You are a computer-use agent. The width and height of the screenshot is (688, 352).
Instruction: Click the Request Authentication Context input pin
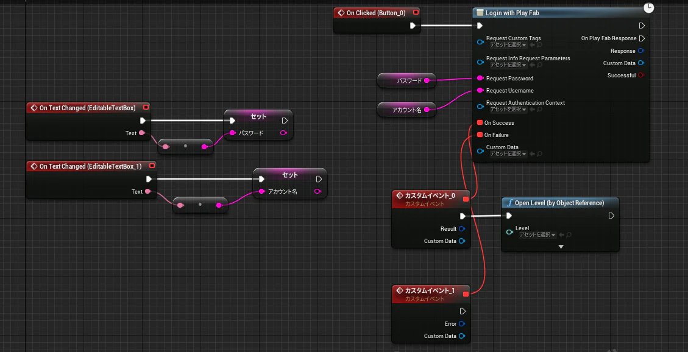pyautogui.click(x=480, y=107)
